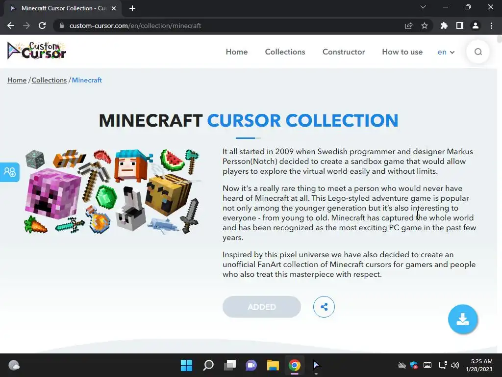Click paragraph starting "It all started in 2009"
The height and width of the screenshot is (377, 502).
pos(348,161)
